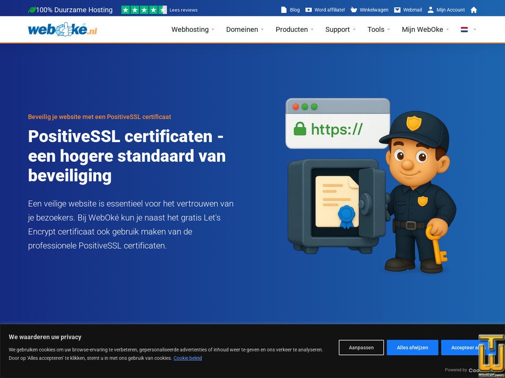Expand the Tools dropdown arrow
This screenshot has width=505, height=378.
tap(388, 30)
